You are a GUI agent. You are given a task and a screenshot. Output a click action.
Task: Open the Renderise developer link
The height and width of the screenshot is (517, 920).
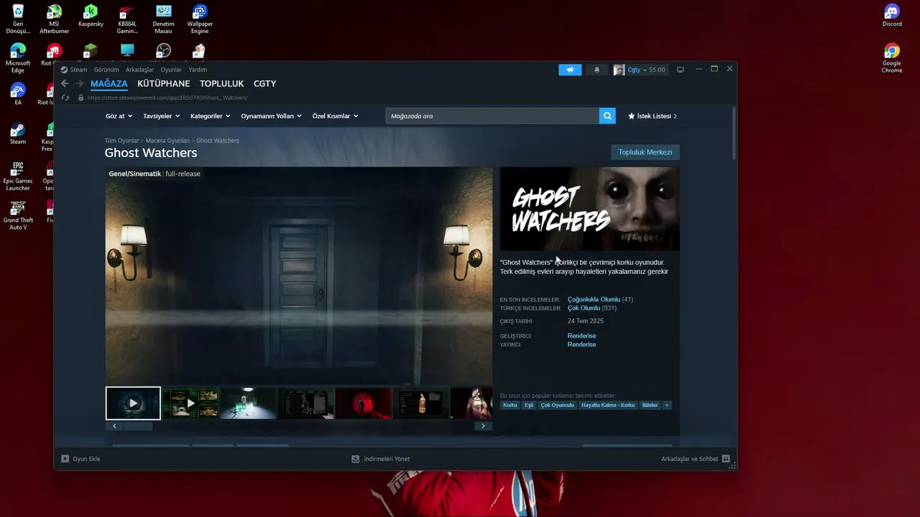coord(581,336)
